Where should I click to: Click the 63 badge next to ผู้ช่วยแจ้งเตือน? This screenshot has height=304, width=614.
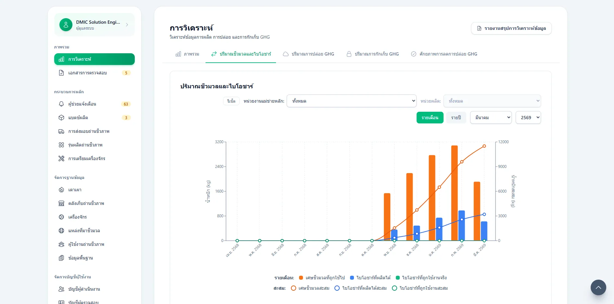tap(126, 104)
